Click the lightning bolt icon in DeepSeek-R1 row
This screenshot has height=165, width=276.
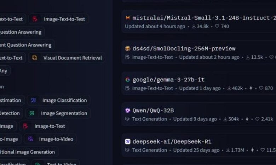coord(252,150)
